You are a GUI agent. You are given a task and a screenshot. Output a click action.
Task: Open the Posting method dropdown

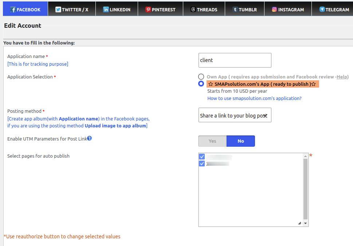(235, 115)
